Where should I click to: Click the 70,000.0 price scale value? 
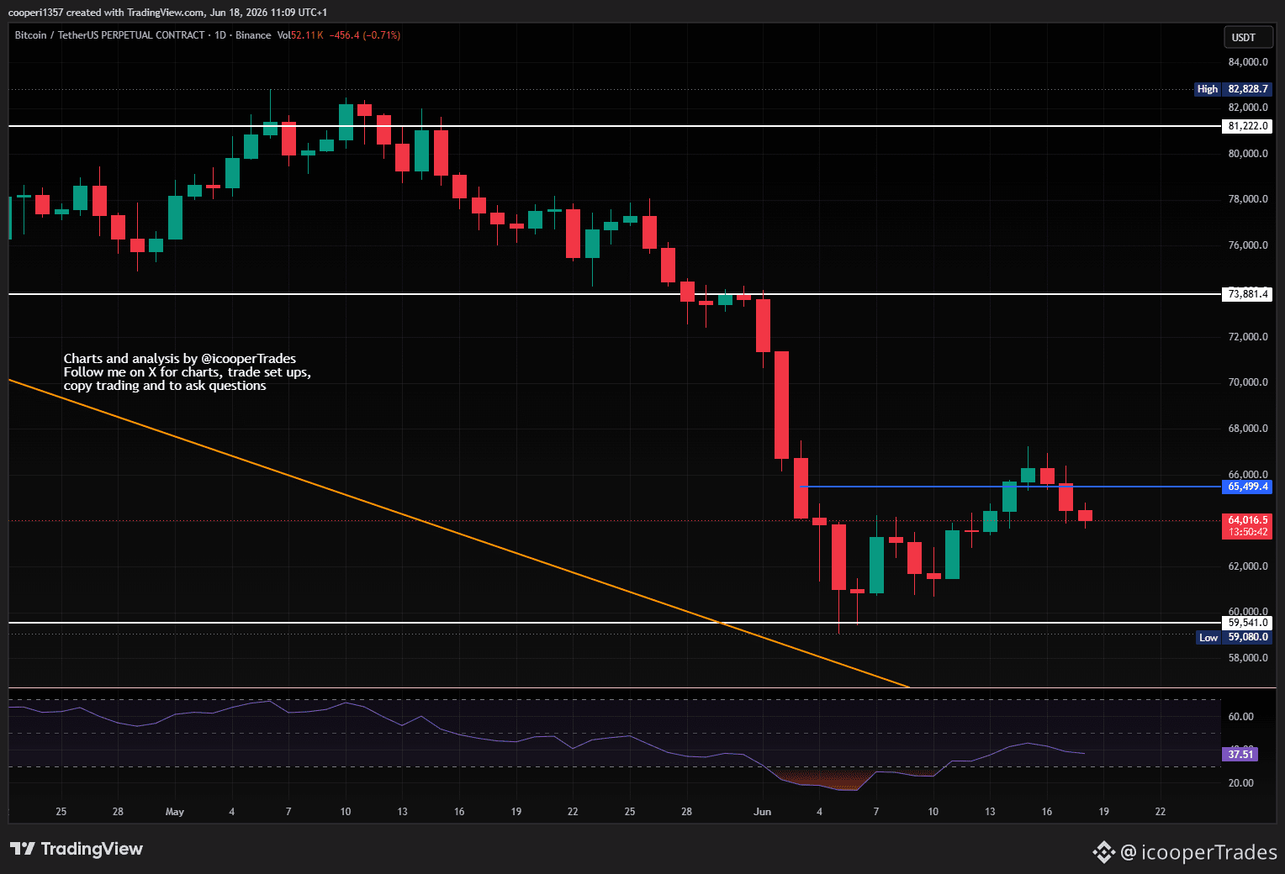coord(1248,382)
